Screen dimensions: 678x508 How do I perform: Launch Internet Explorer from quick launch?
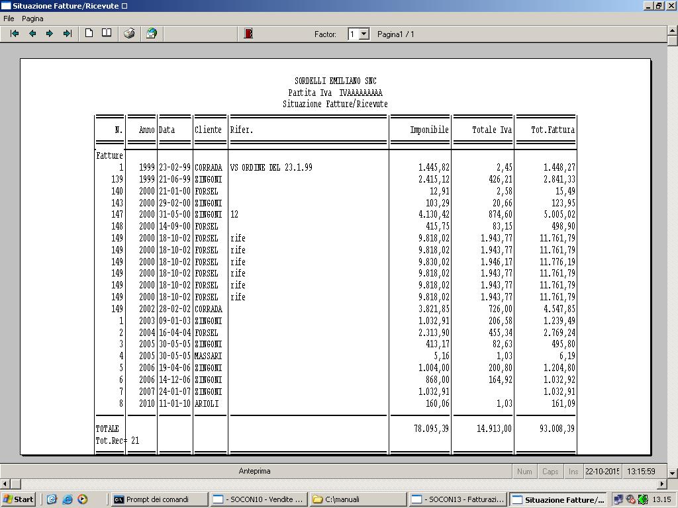(67, 499)
